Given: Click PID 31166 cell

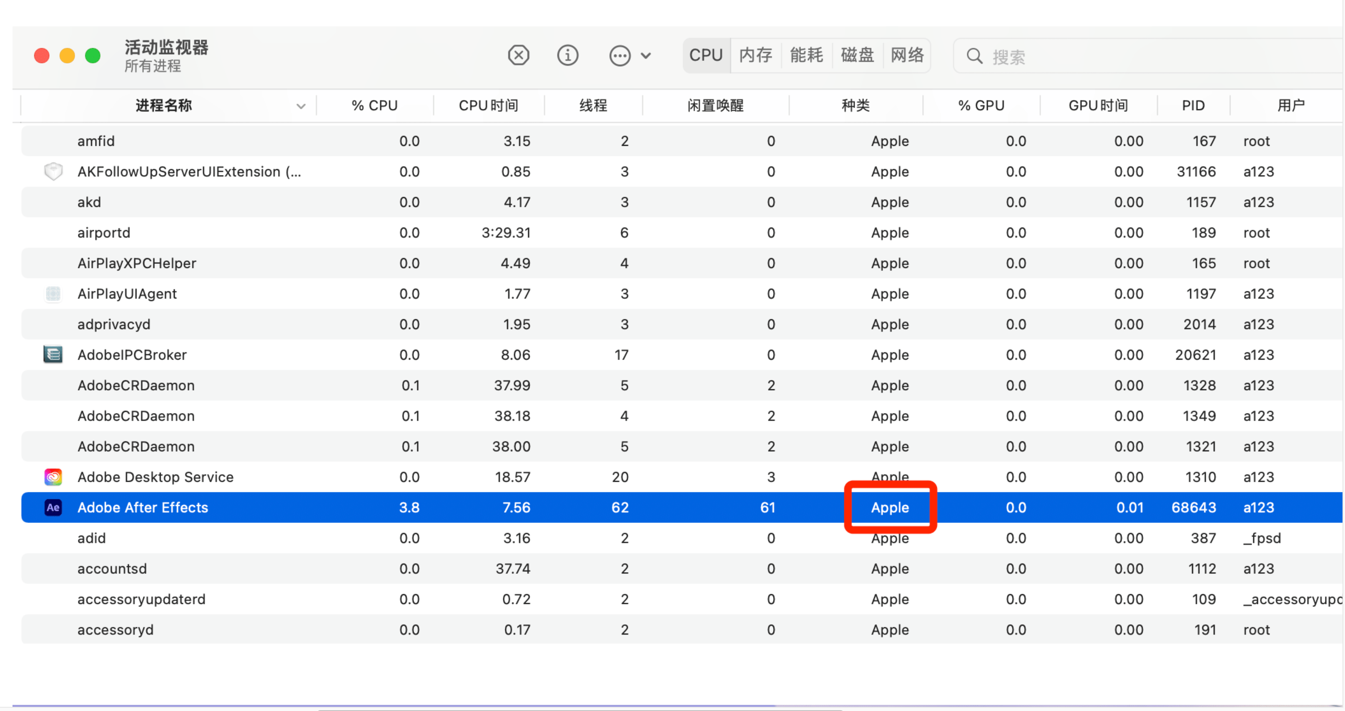Looking at the screenshot, I should tap(1196, 172).
